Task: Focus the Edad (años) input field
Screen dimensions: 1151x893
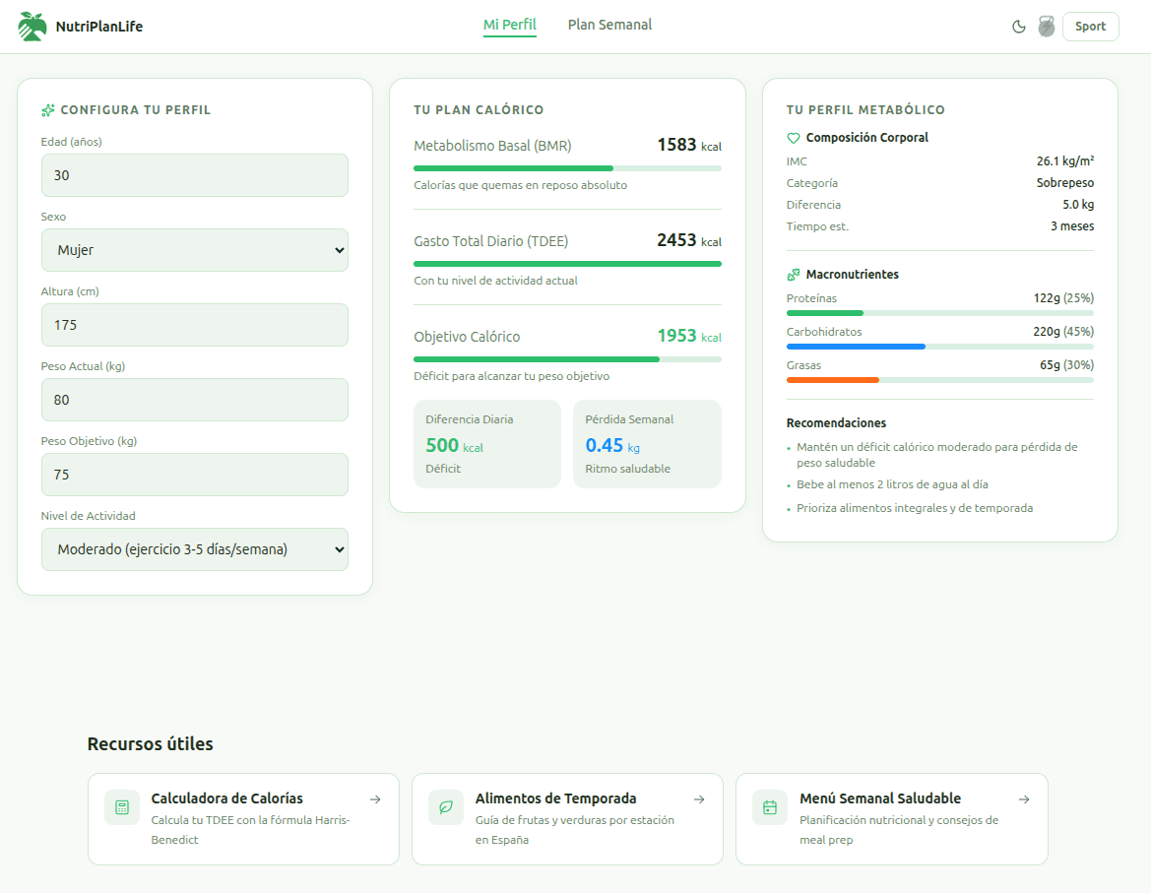Action: tap(195, 175)
